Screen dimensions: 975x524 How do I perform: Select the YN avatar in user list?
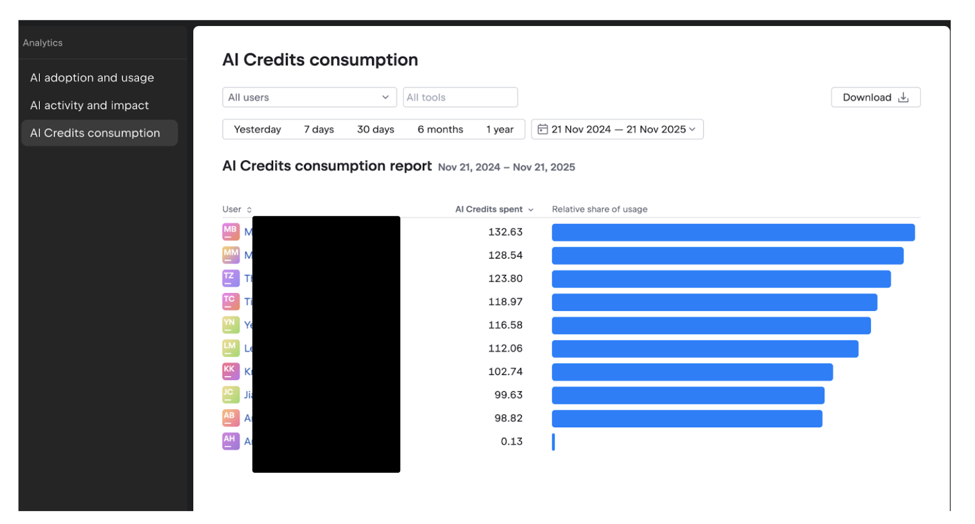pyautogui.click(x=231, y=325)
